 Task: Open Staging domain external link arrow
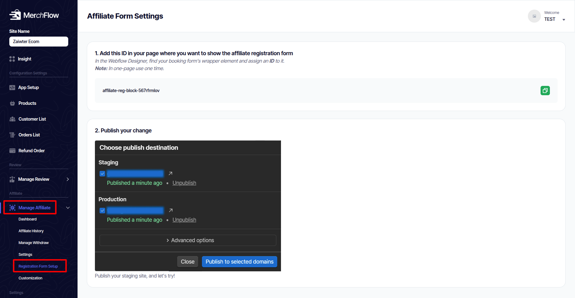click(x=170, y=173)
